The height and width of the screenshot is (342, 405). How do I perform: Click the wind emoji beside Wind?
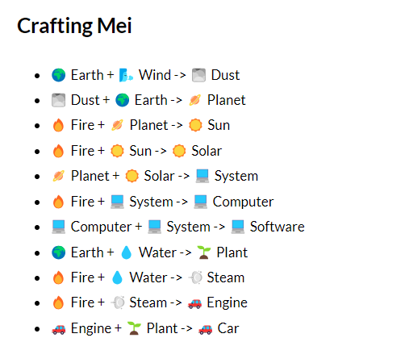tap(126, 75)
